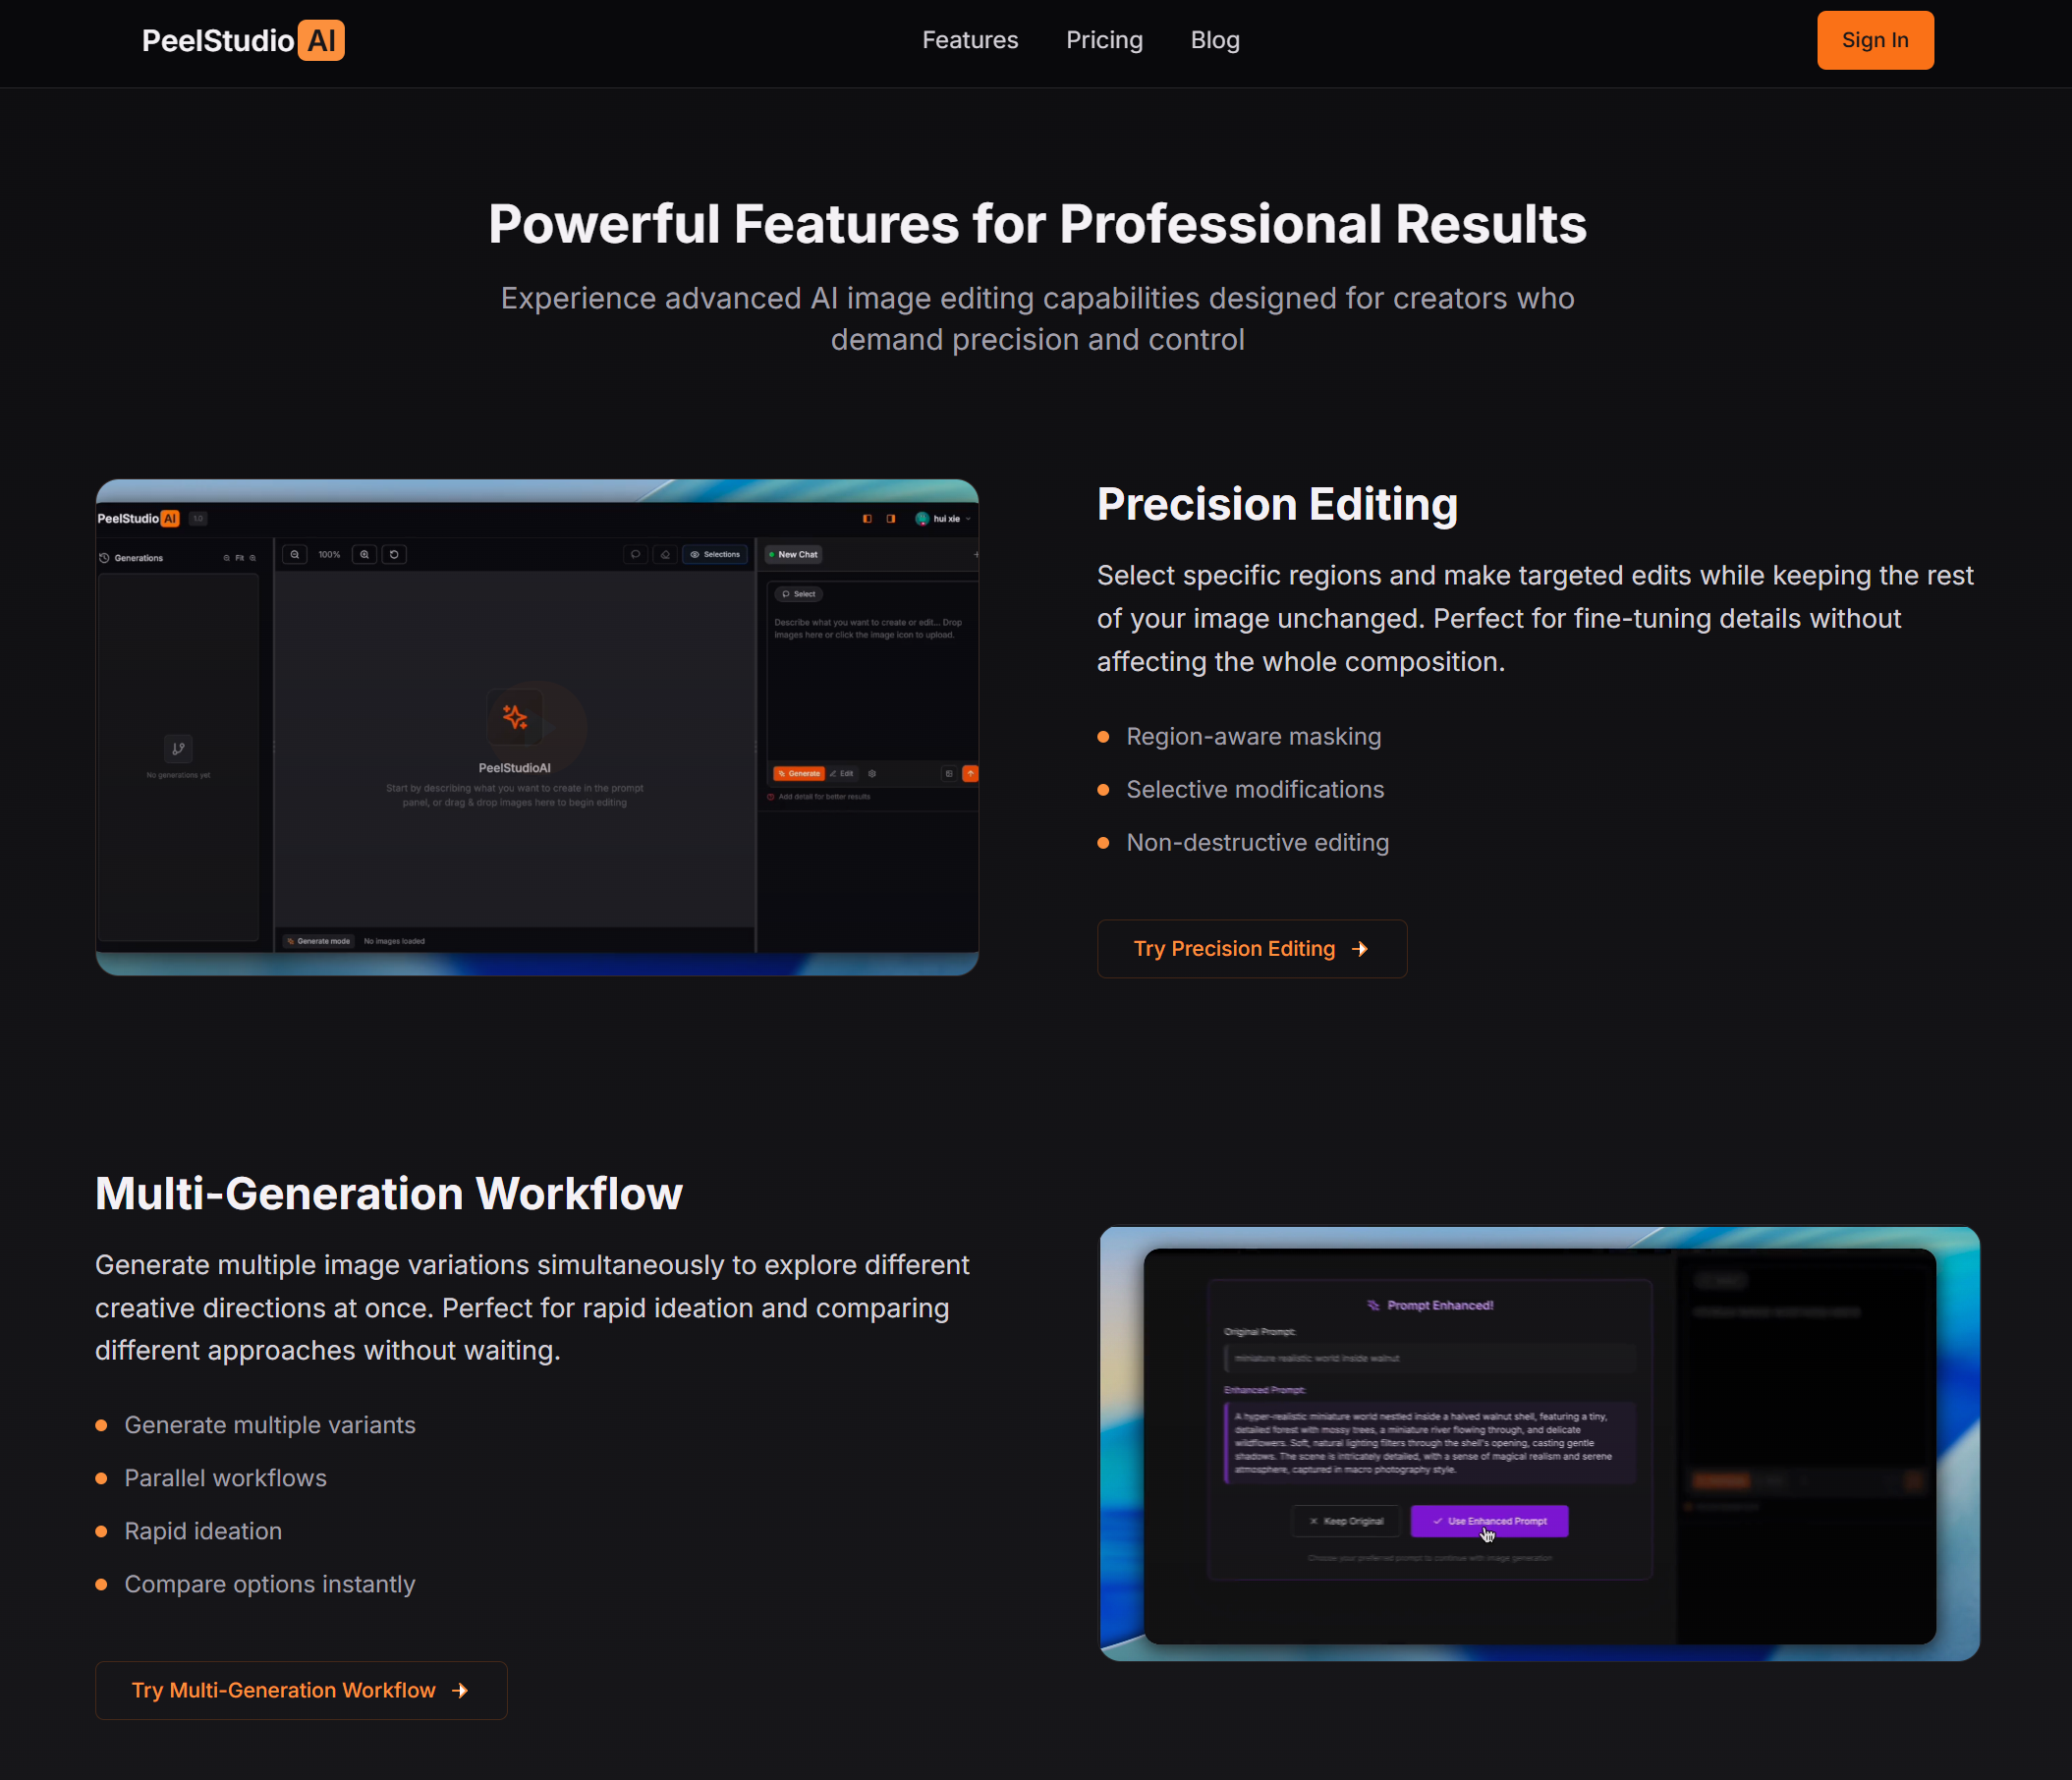Open the Blog nav item
Image resolution: width=2072 pixels, height=1780 pixels.
(x=1214, y=40)
